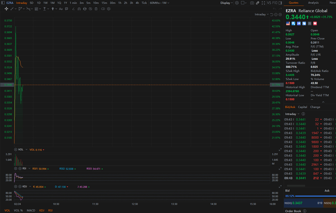Select the Bid/Ask tab
336x213 pixels.
[x=290, y=107]
